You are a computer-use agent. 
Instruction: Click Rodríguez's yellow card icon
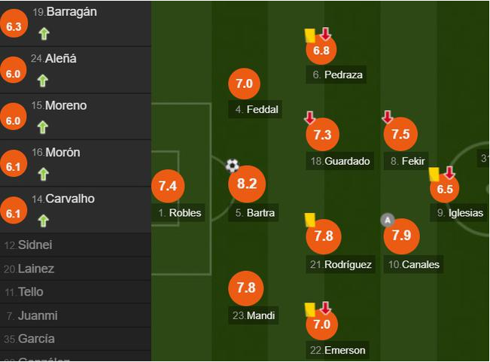point(310,220)
